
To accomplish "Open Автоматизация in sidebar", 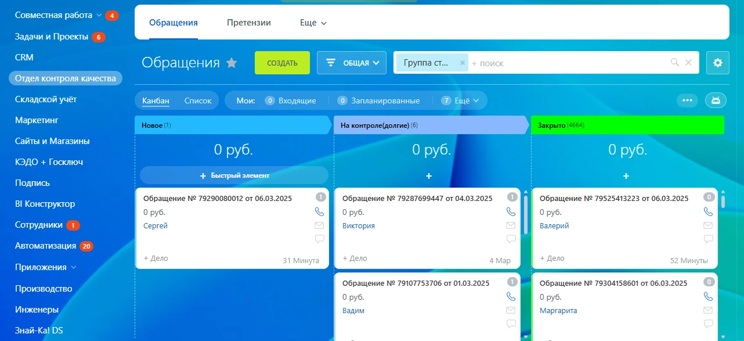I will point(45,246).
